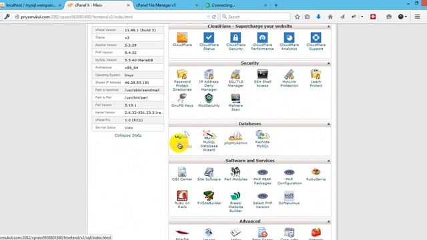Screen dimensions: 427x240
Task: Open Softaculous installer
Action: point(289,198)
